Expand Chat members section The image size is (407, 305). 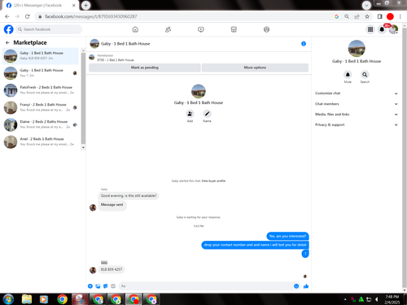point(357,104)
